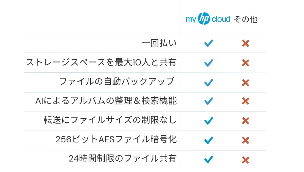Click blue checkmark for AIアルバム整理 row
Image resolution: width=304 pixels, height=172 pixels.
[x=208, y=101]
